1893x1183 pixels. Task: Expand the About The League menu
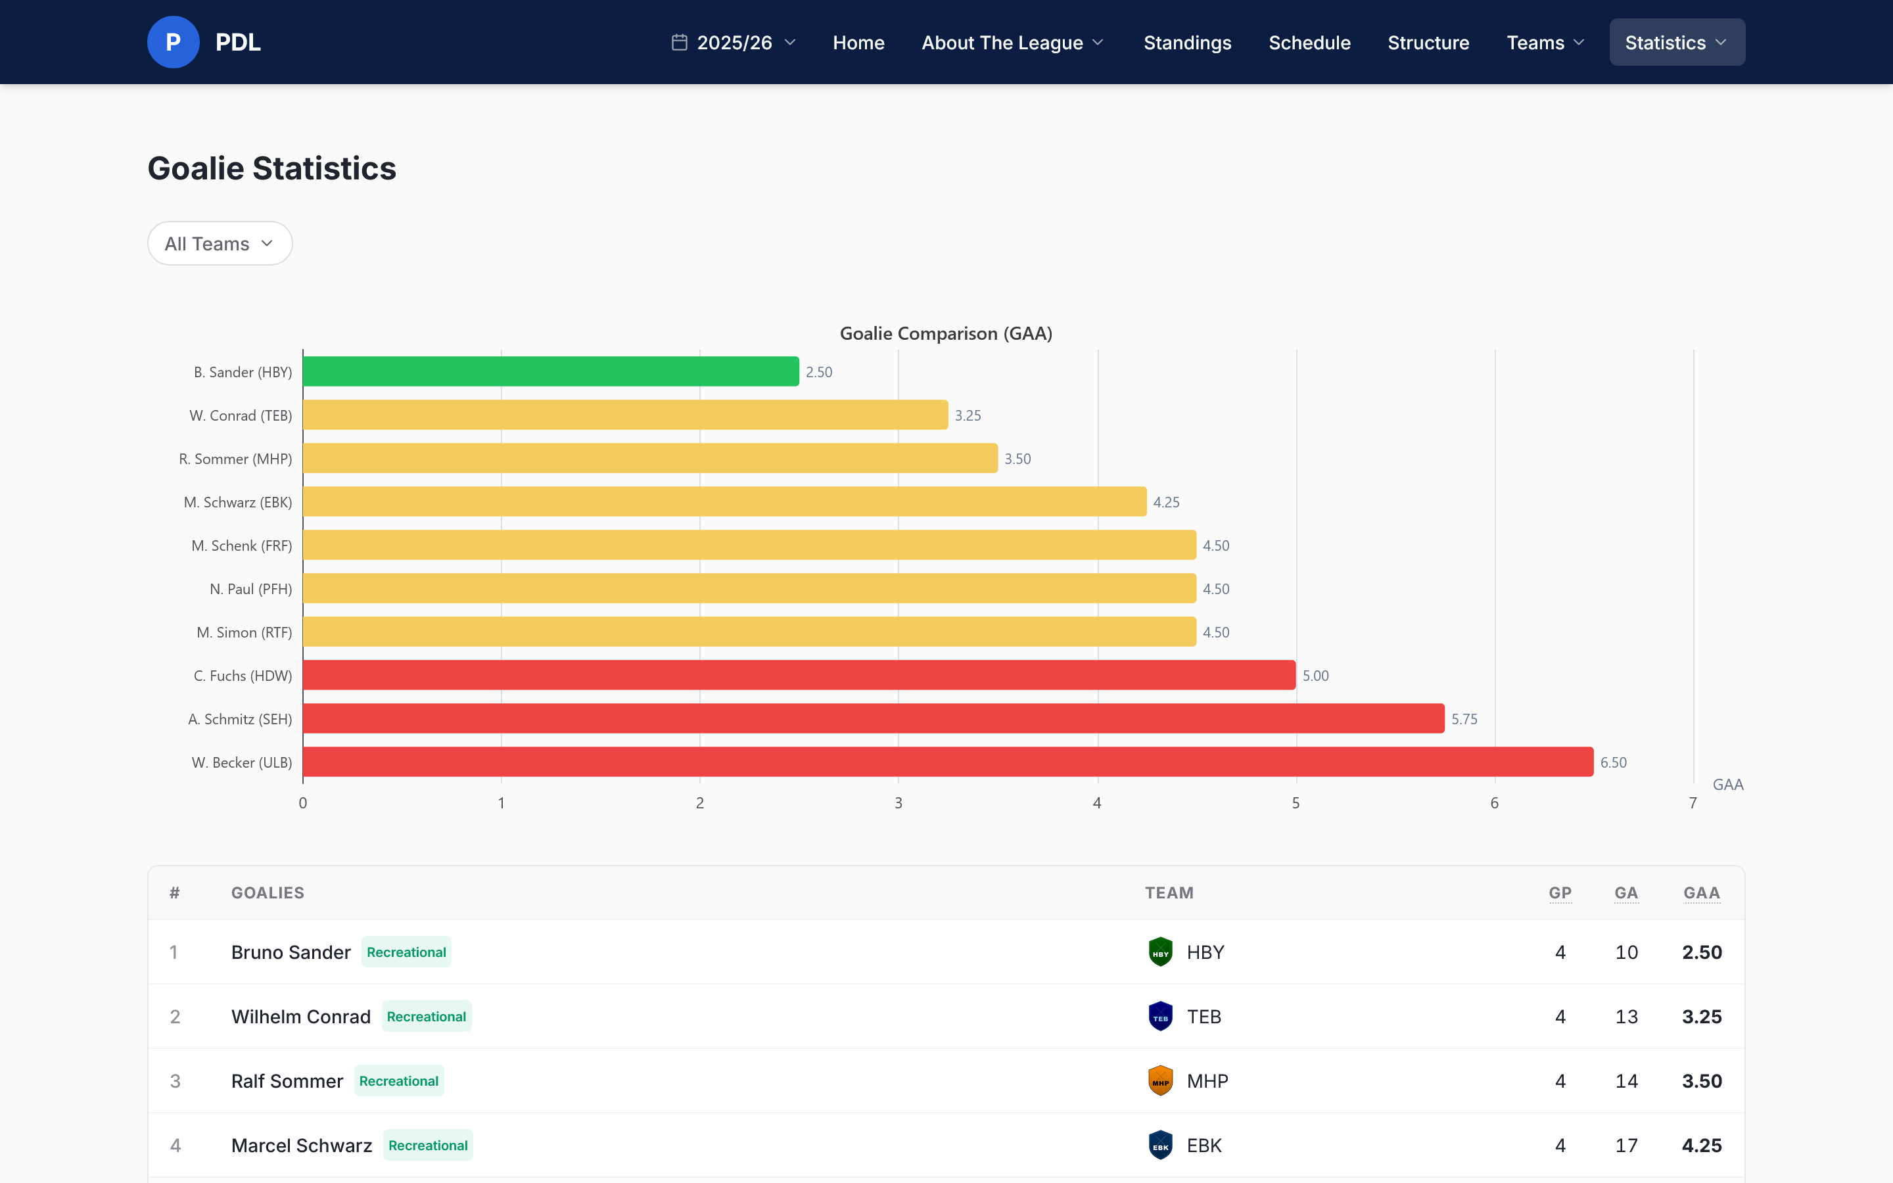(1013, 42)
